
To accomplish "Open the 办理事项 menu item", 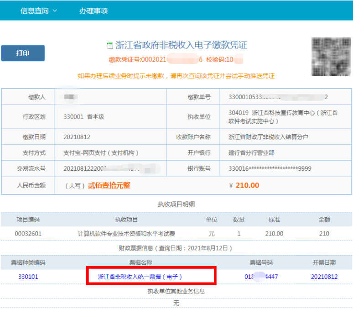I will coord(93,10).
